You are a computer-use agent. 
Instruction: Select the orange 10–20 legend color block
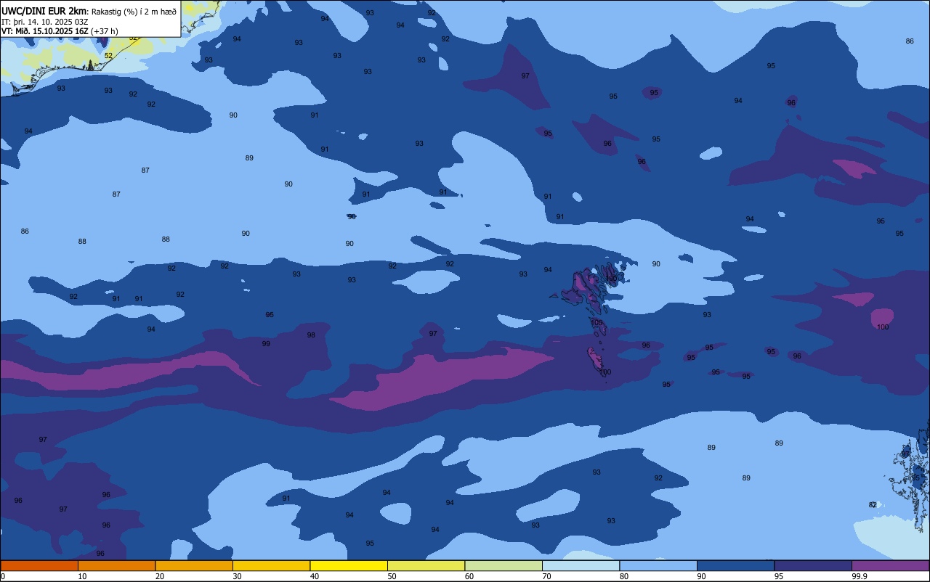pyautogui.click(x=116, y=565)
